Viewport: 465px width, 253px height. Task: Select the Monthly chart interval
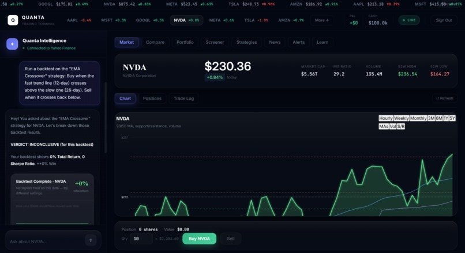tap(418, 118)
